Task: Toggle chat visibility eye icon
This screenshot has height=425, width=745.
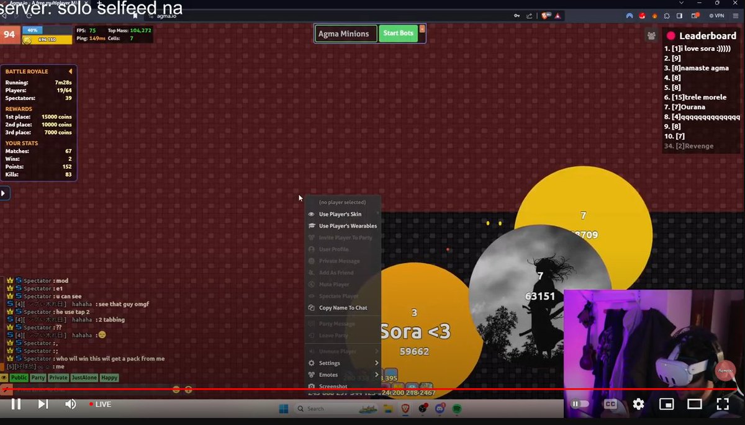Action: pyautogui.click(x=4, y=377)
